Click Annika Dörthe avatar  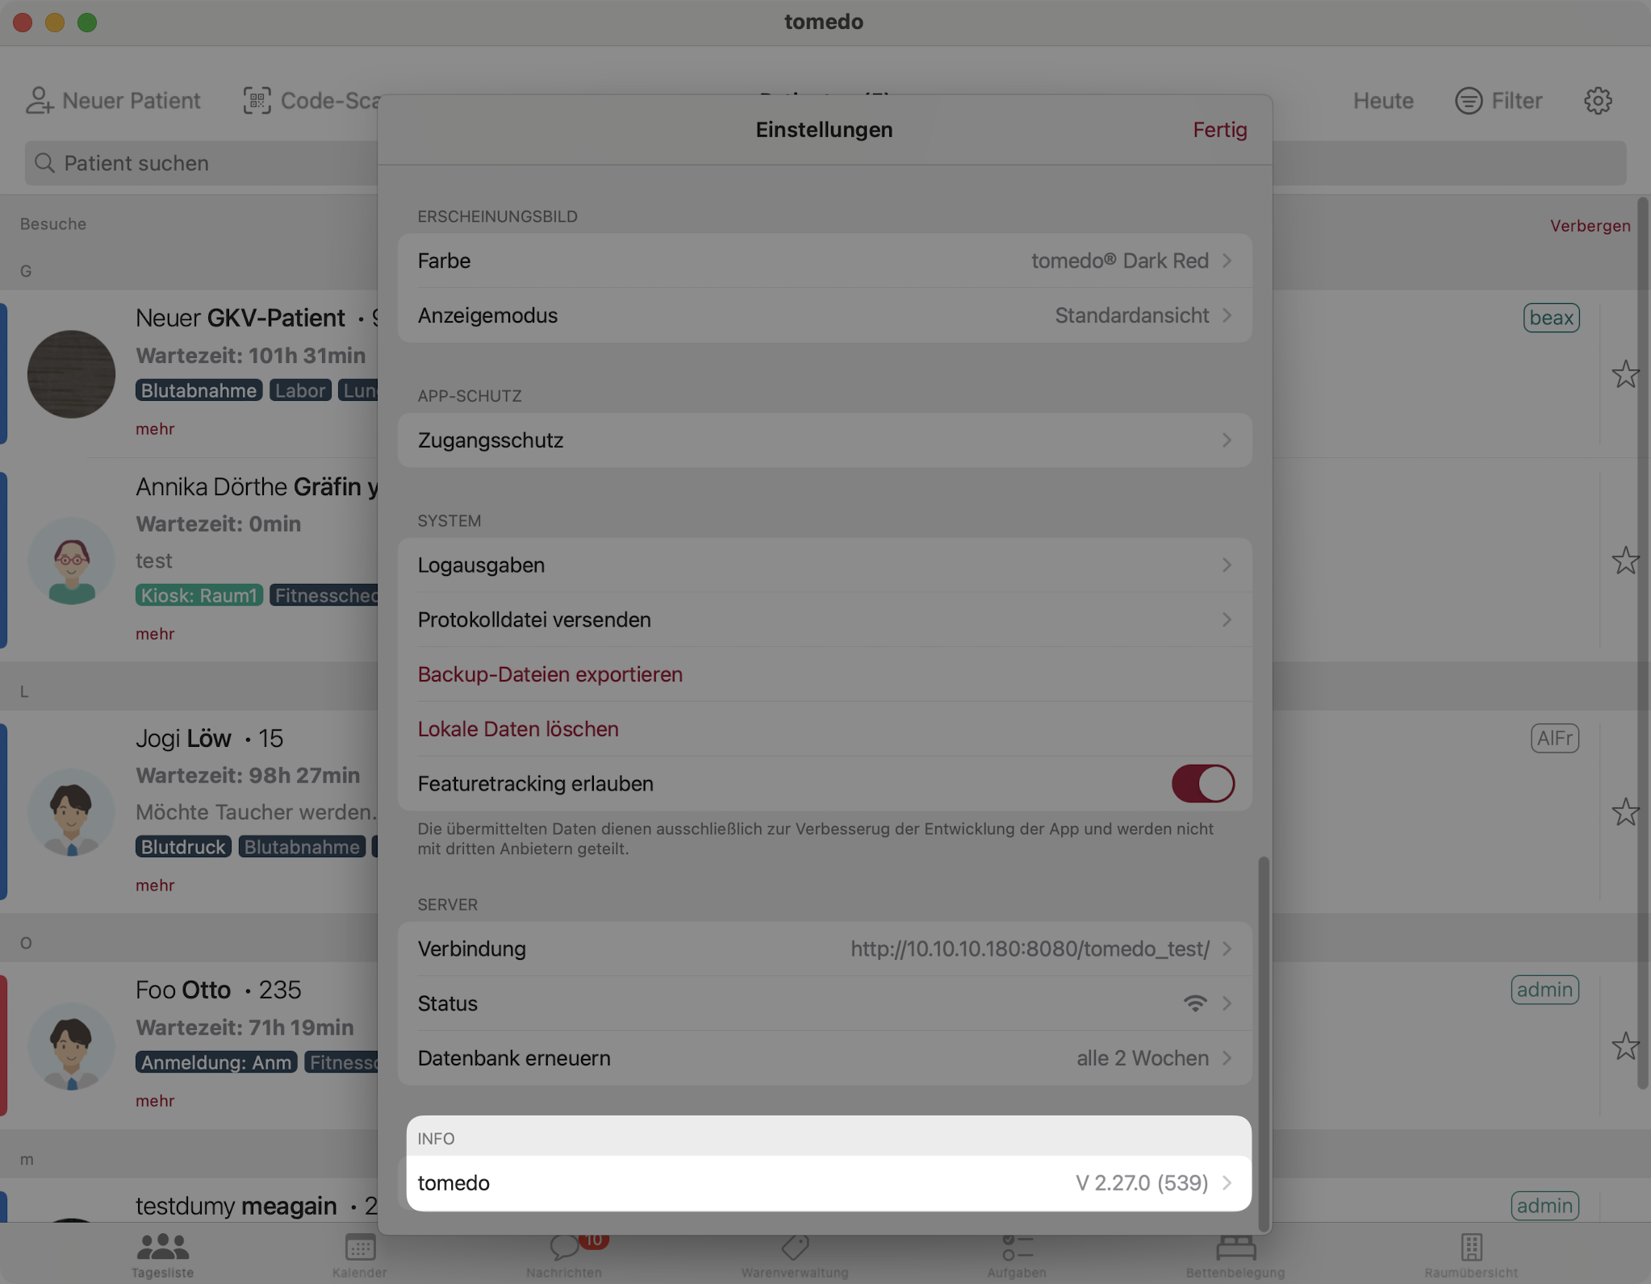(71, 561)
